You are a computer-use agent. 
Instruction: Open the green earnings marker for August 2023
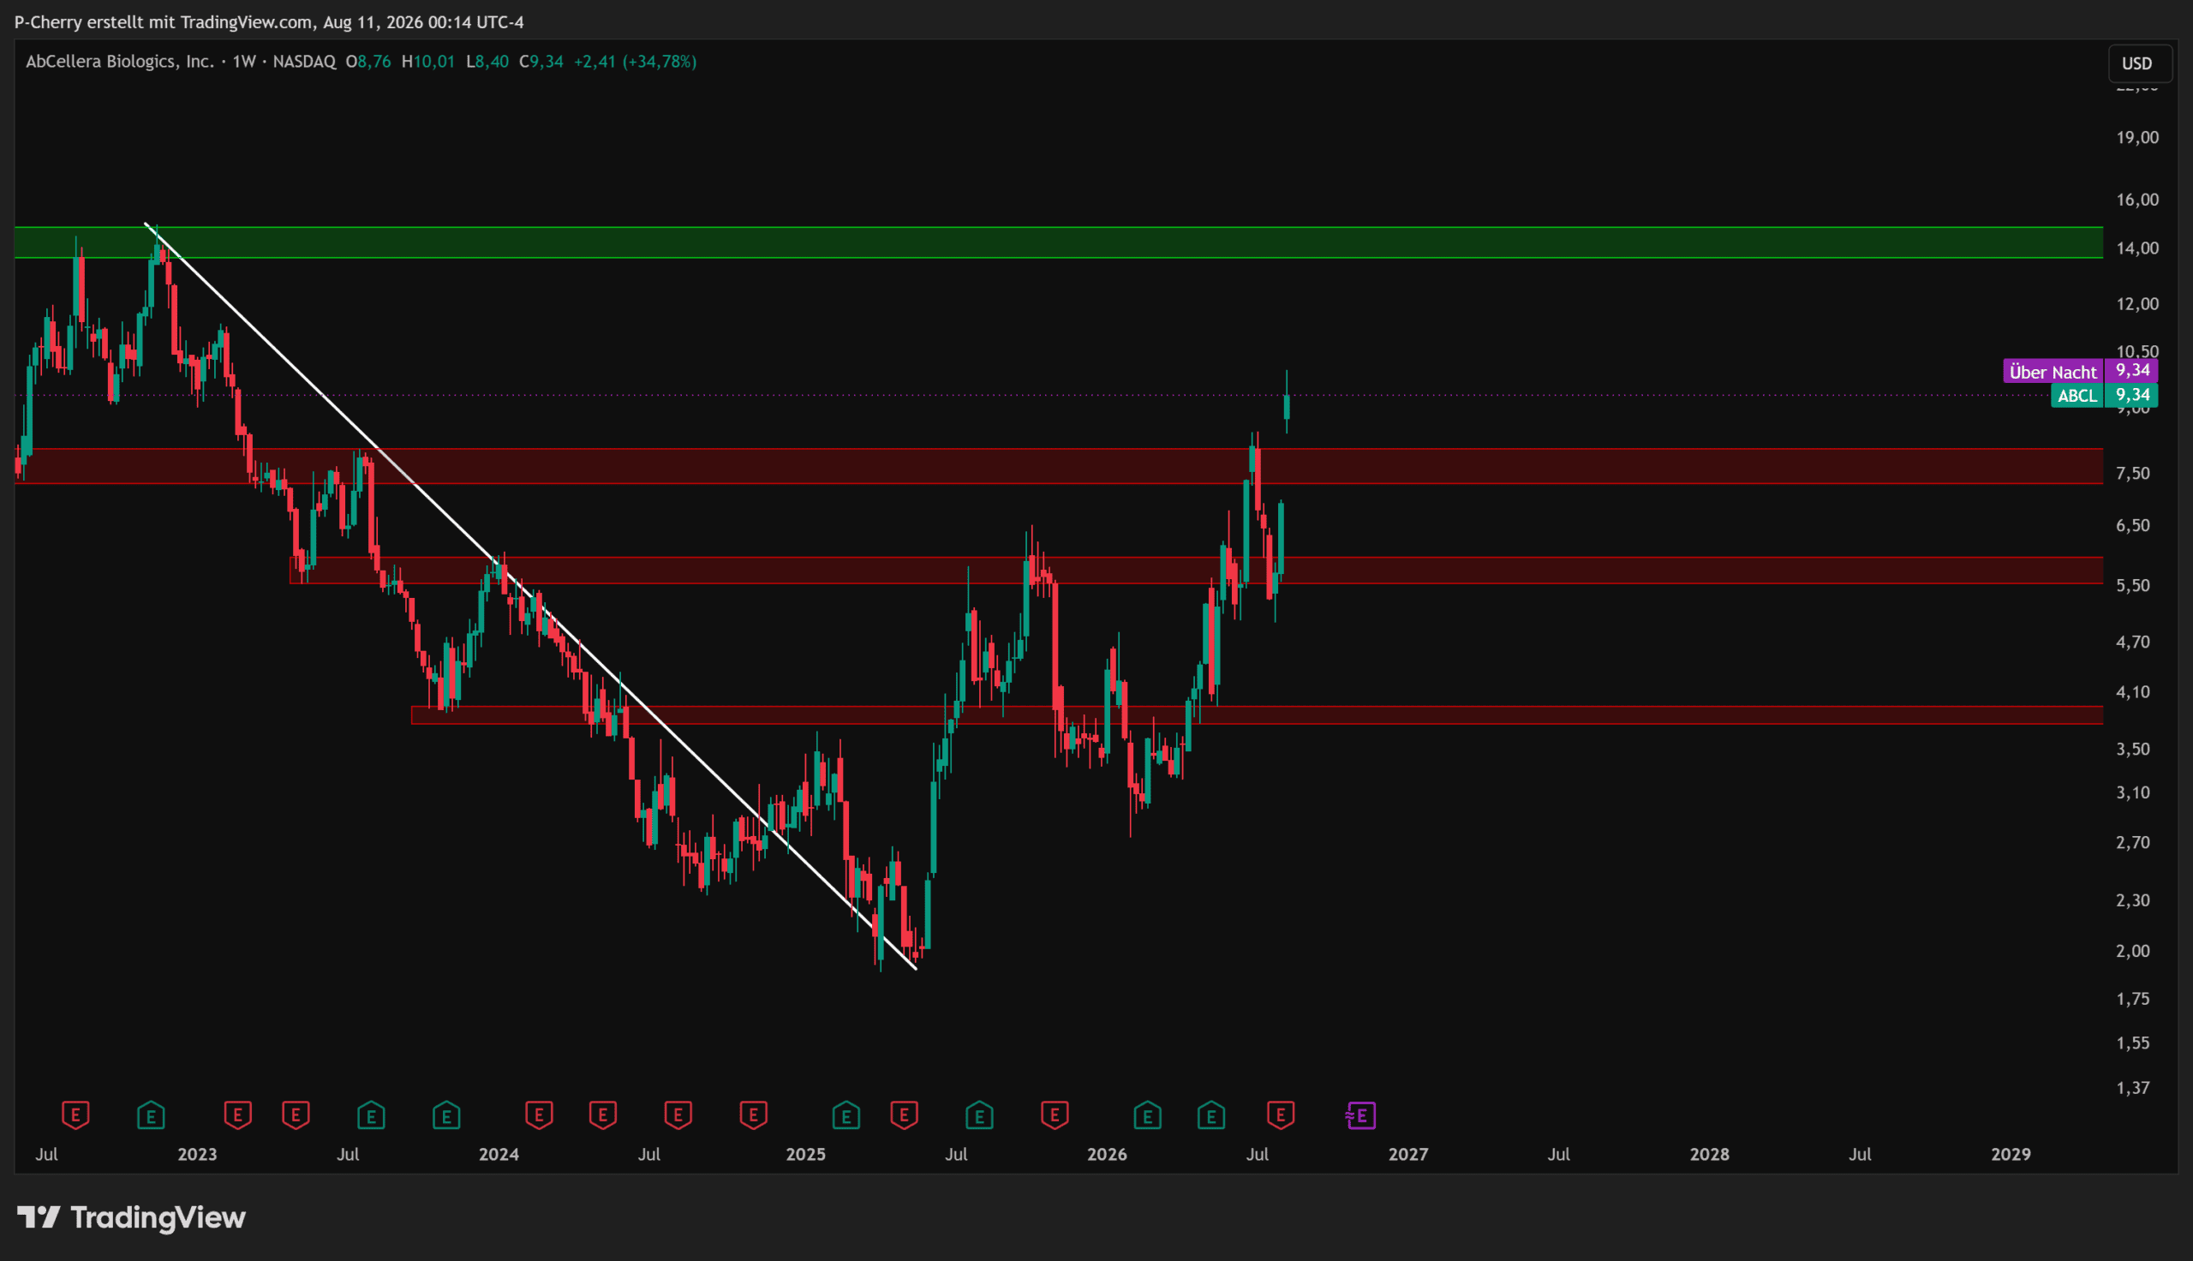tap(372, 1115)
